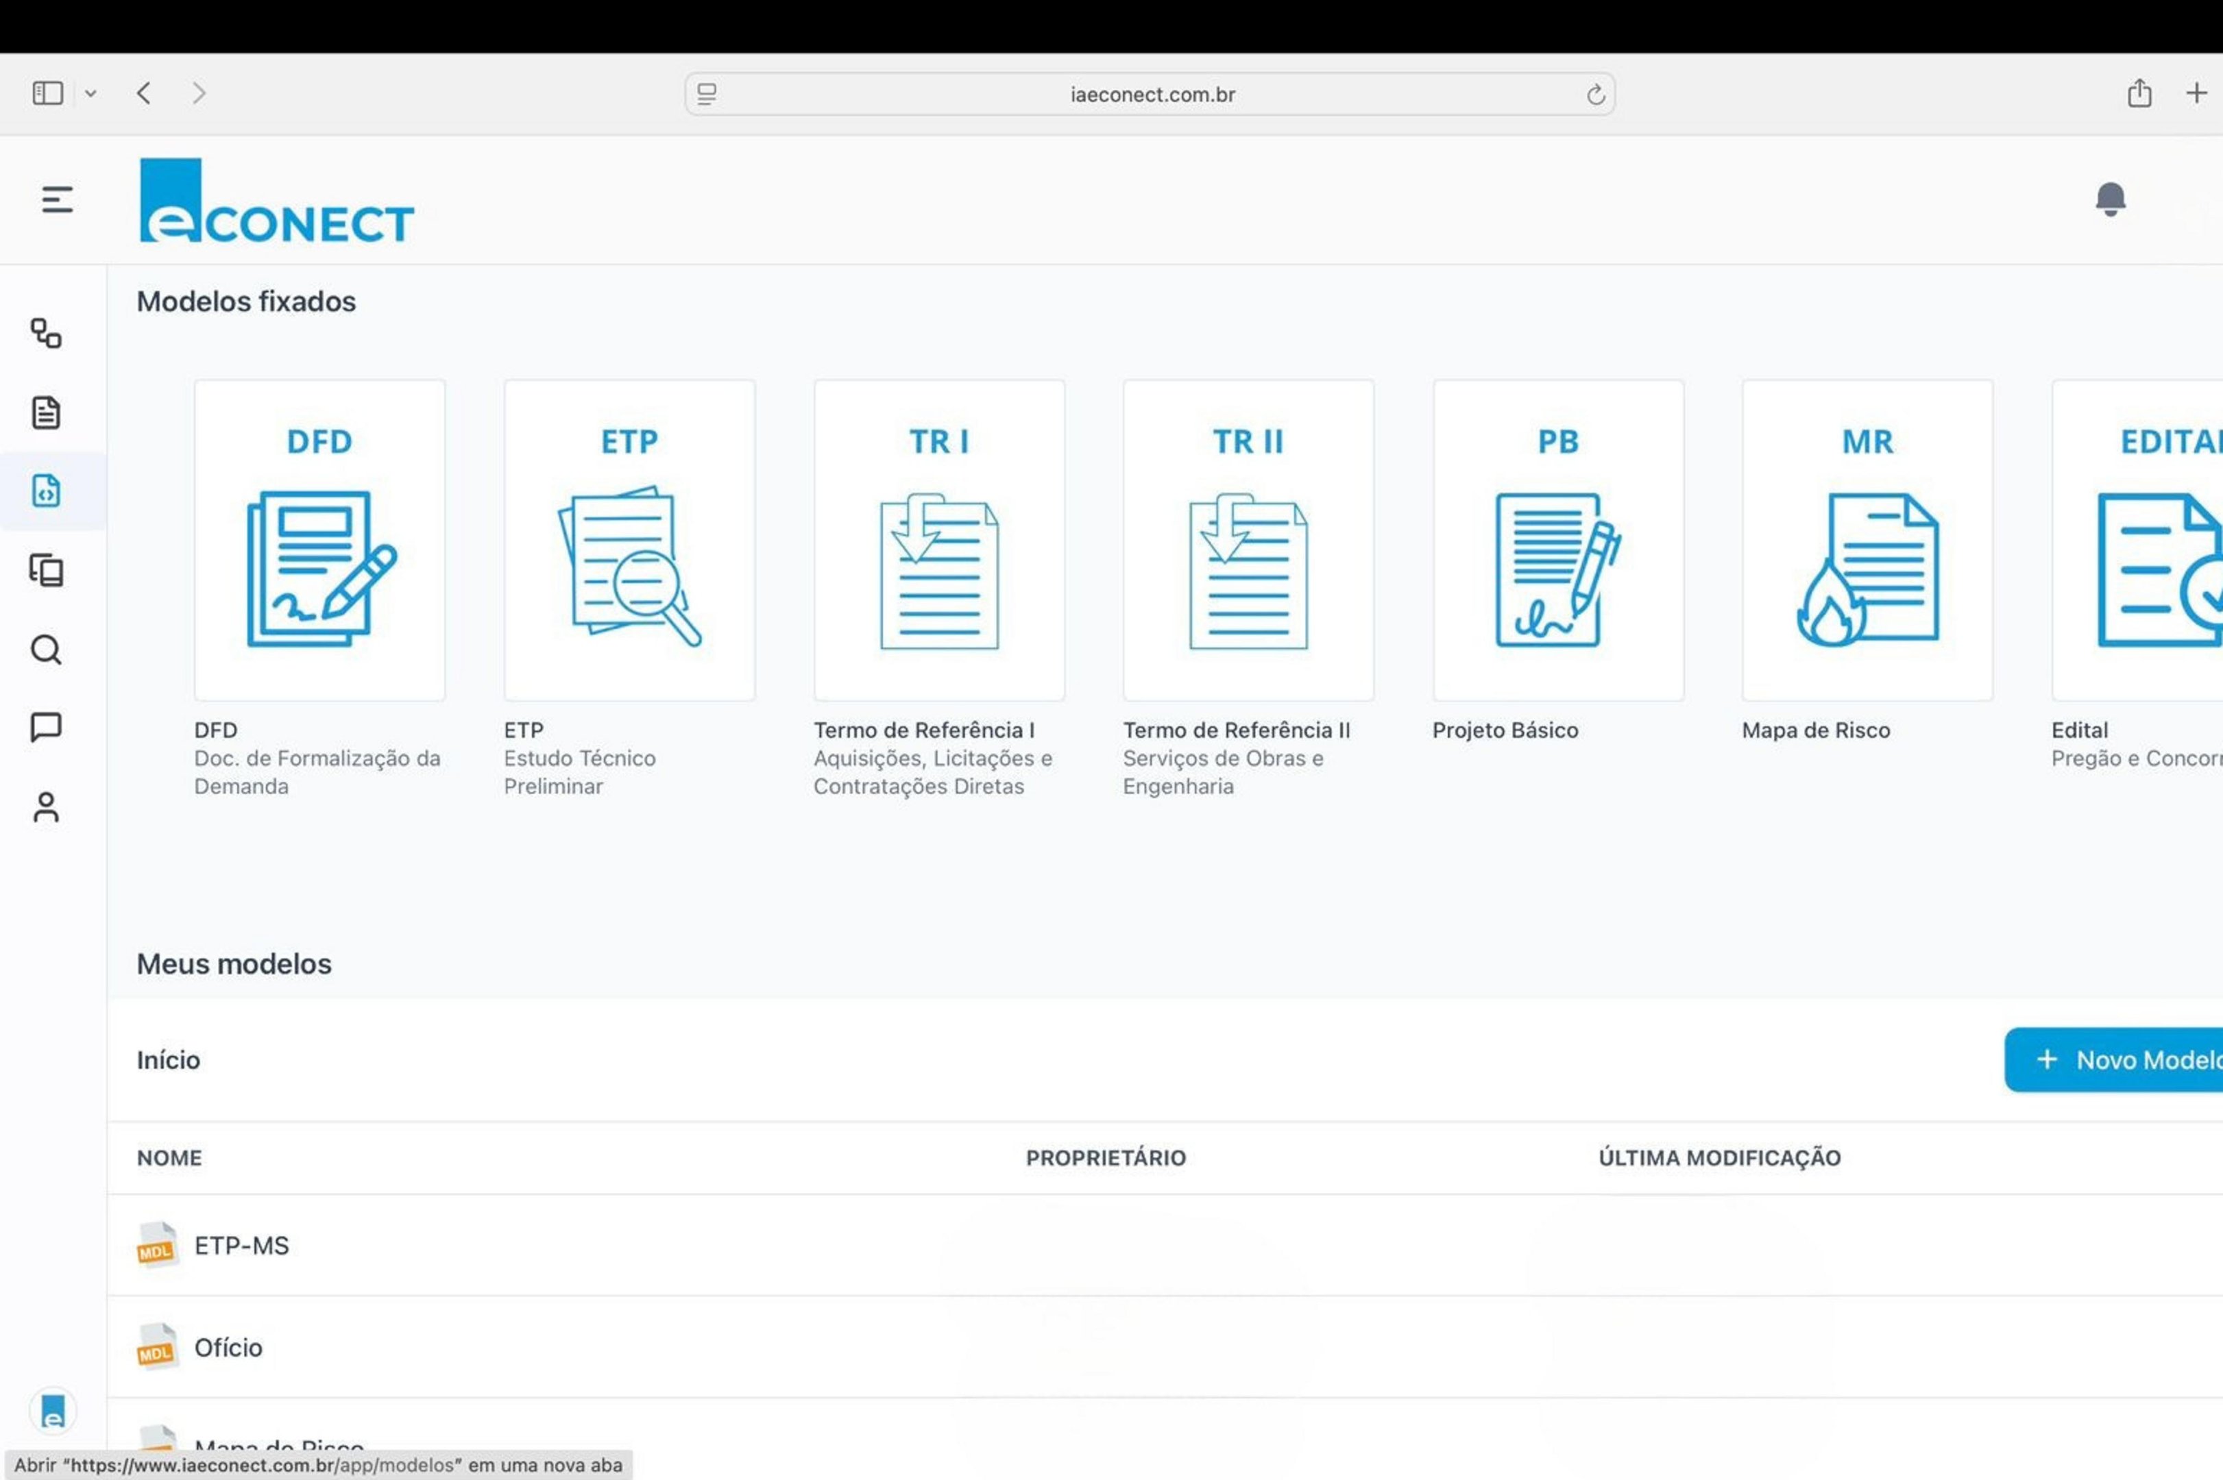The height and width of the screenshot is (1480, 2223).
Task: Open the Mapa de Risco MR card
Action: tap(1866, 541)
